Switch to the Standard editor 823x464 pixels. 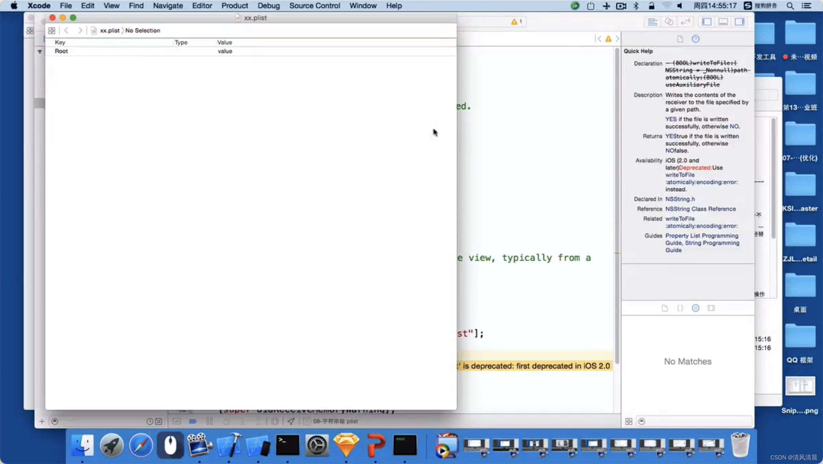pos(652,22)
